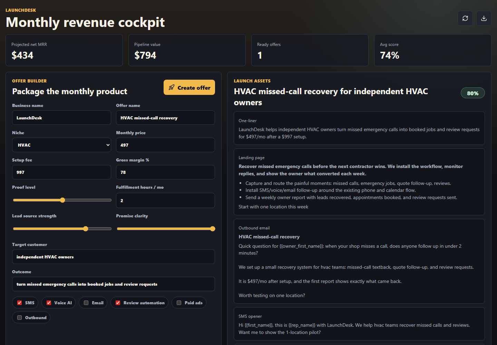This screenshot has width=497, height=345.
Task: Select the Projected net MRR card
Action: (64, 50)
